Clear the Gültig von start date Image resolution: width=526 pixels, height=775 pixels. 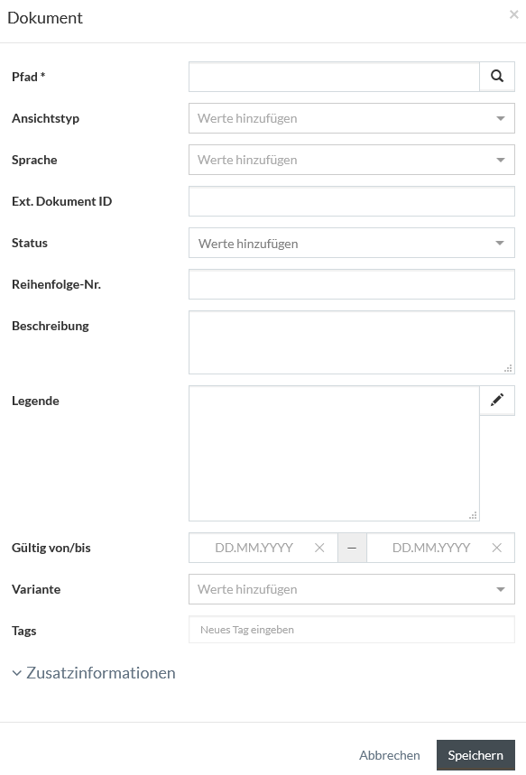pos(319,548)
